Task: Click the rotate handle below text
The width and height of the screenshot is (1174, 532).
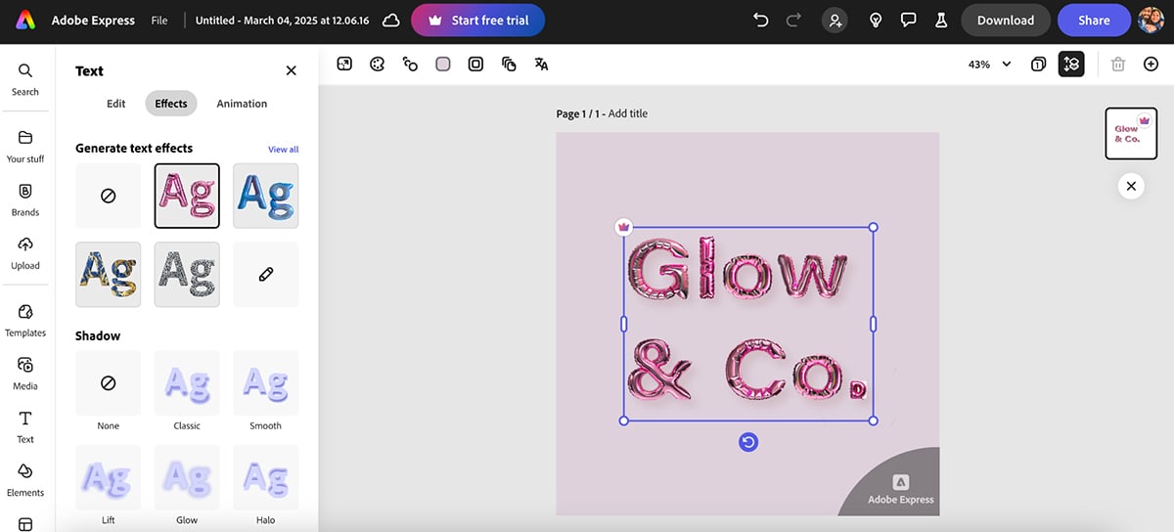Action: (748, 443)
